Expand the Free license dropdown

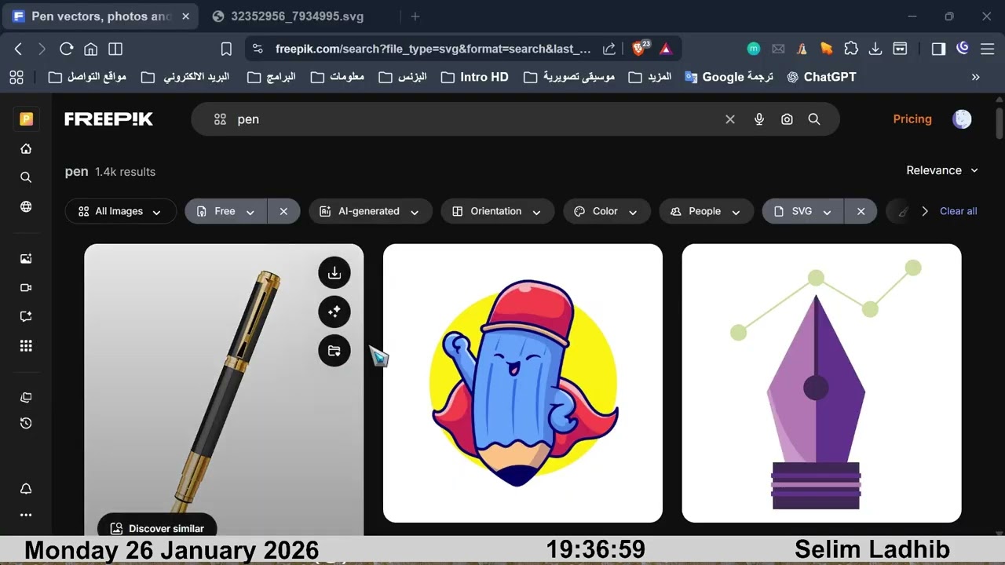(226, 211)
